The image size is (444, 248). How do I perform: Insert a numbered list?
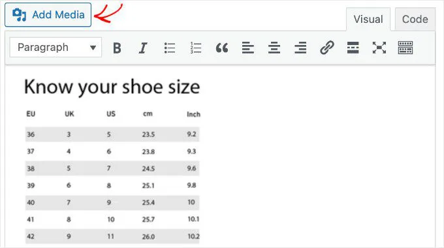tap(196, 48)
